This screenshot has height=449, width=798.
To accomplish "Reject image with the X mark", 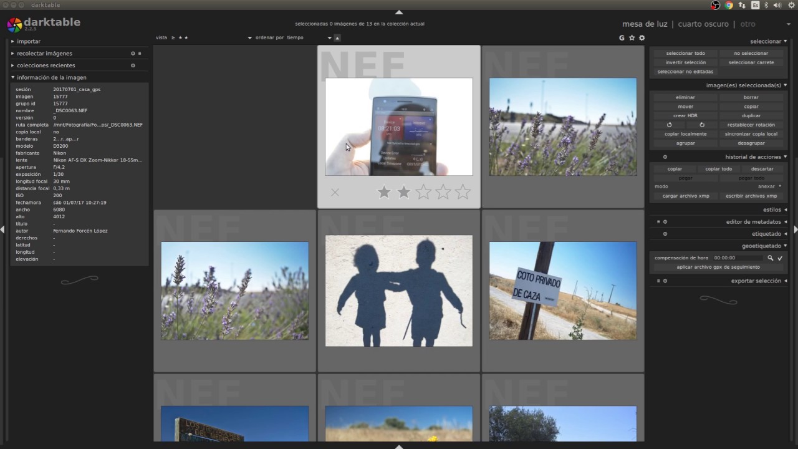I will point(335,192).
